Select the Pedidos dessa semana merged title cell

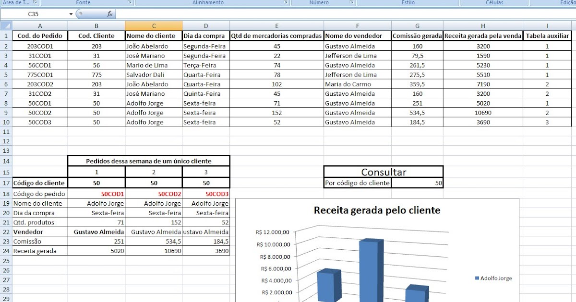pyautogui.click(x=149, y=160)
